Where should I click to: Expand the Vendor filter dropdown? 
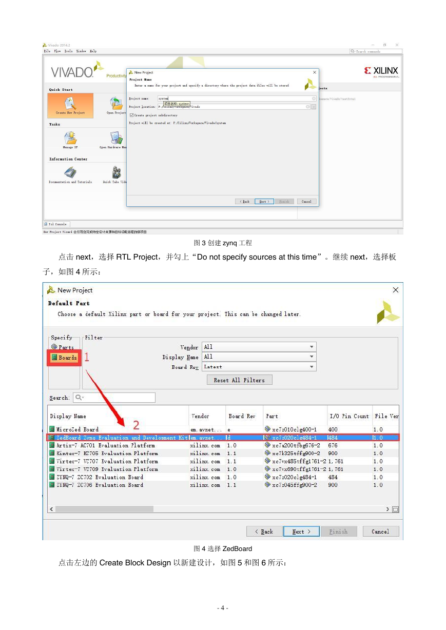[x=259, y=347]
